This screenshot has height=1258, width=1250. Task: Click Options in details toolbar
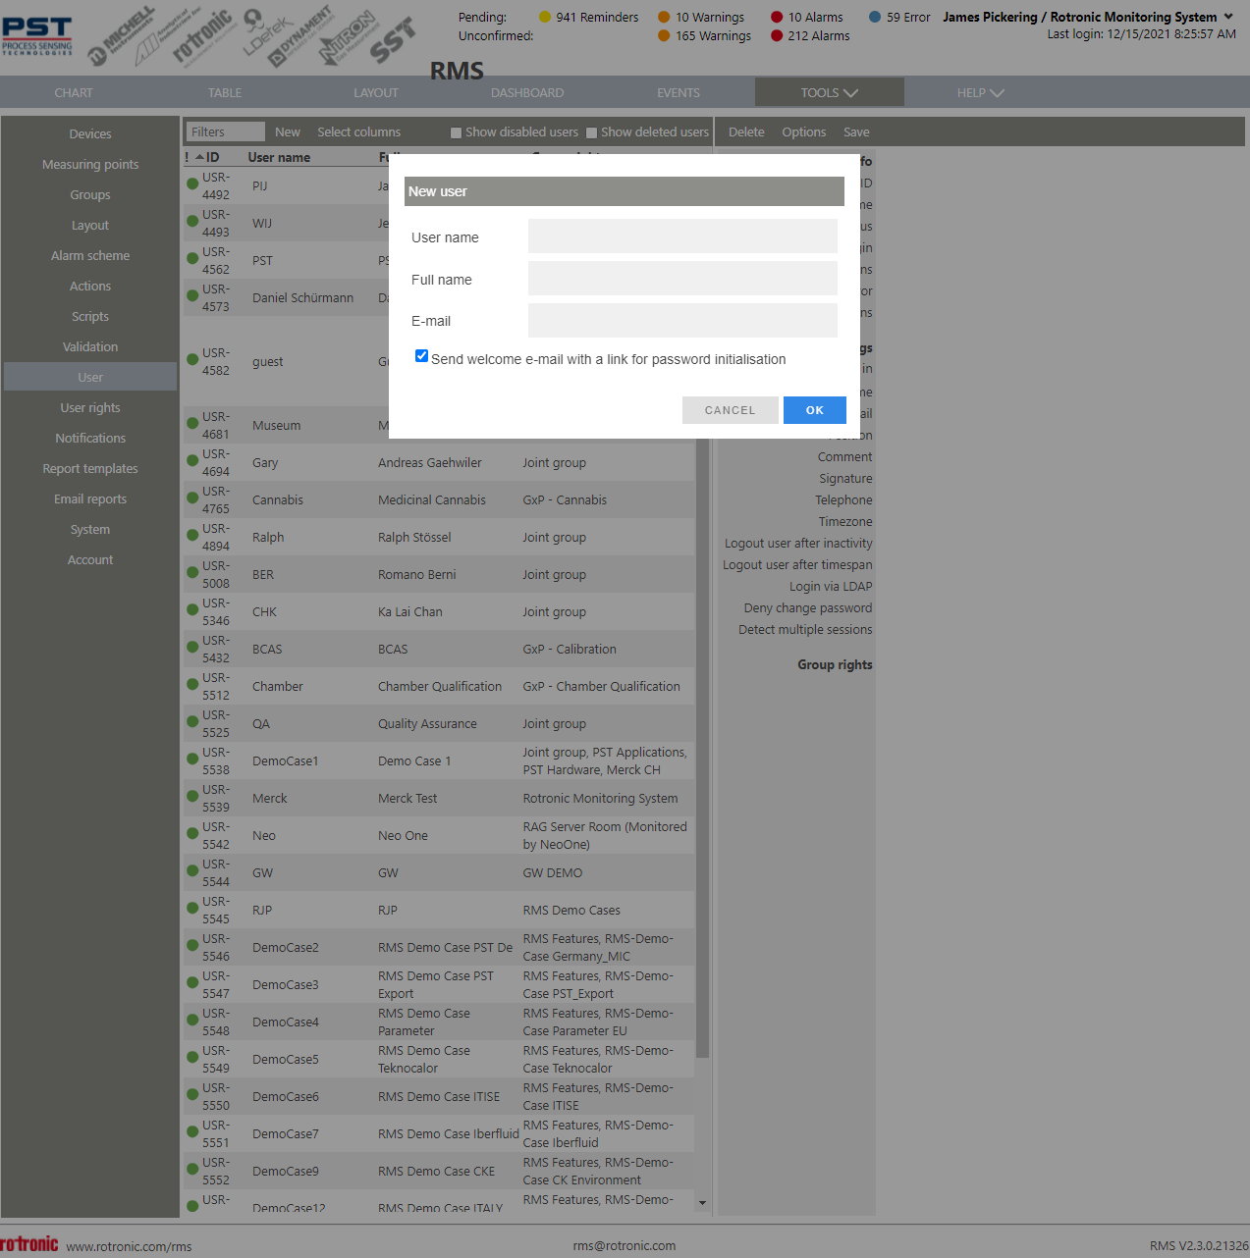[804, 131]
